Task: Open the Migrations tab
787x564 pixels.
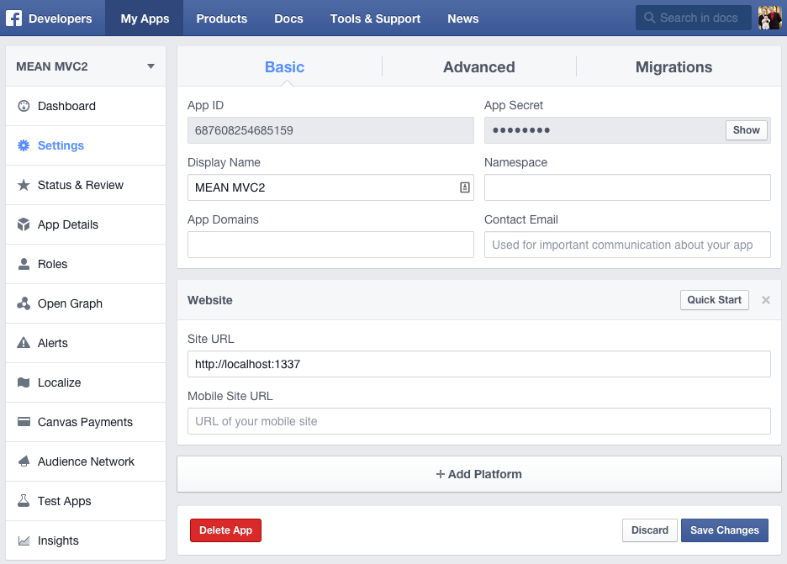Action: coord(673,66)
